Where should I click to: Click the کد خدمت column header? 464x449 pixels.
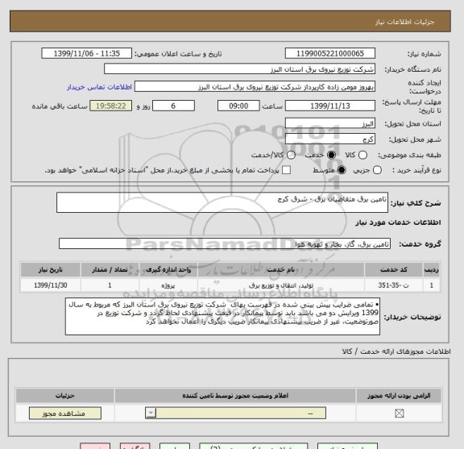click(x=393, y=270)
